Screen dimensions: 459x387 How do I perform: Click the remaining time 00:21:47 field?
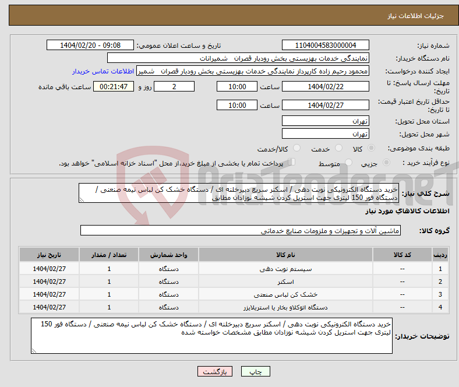coord(114,86)
